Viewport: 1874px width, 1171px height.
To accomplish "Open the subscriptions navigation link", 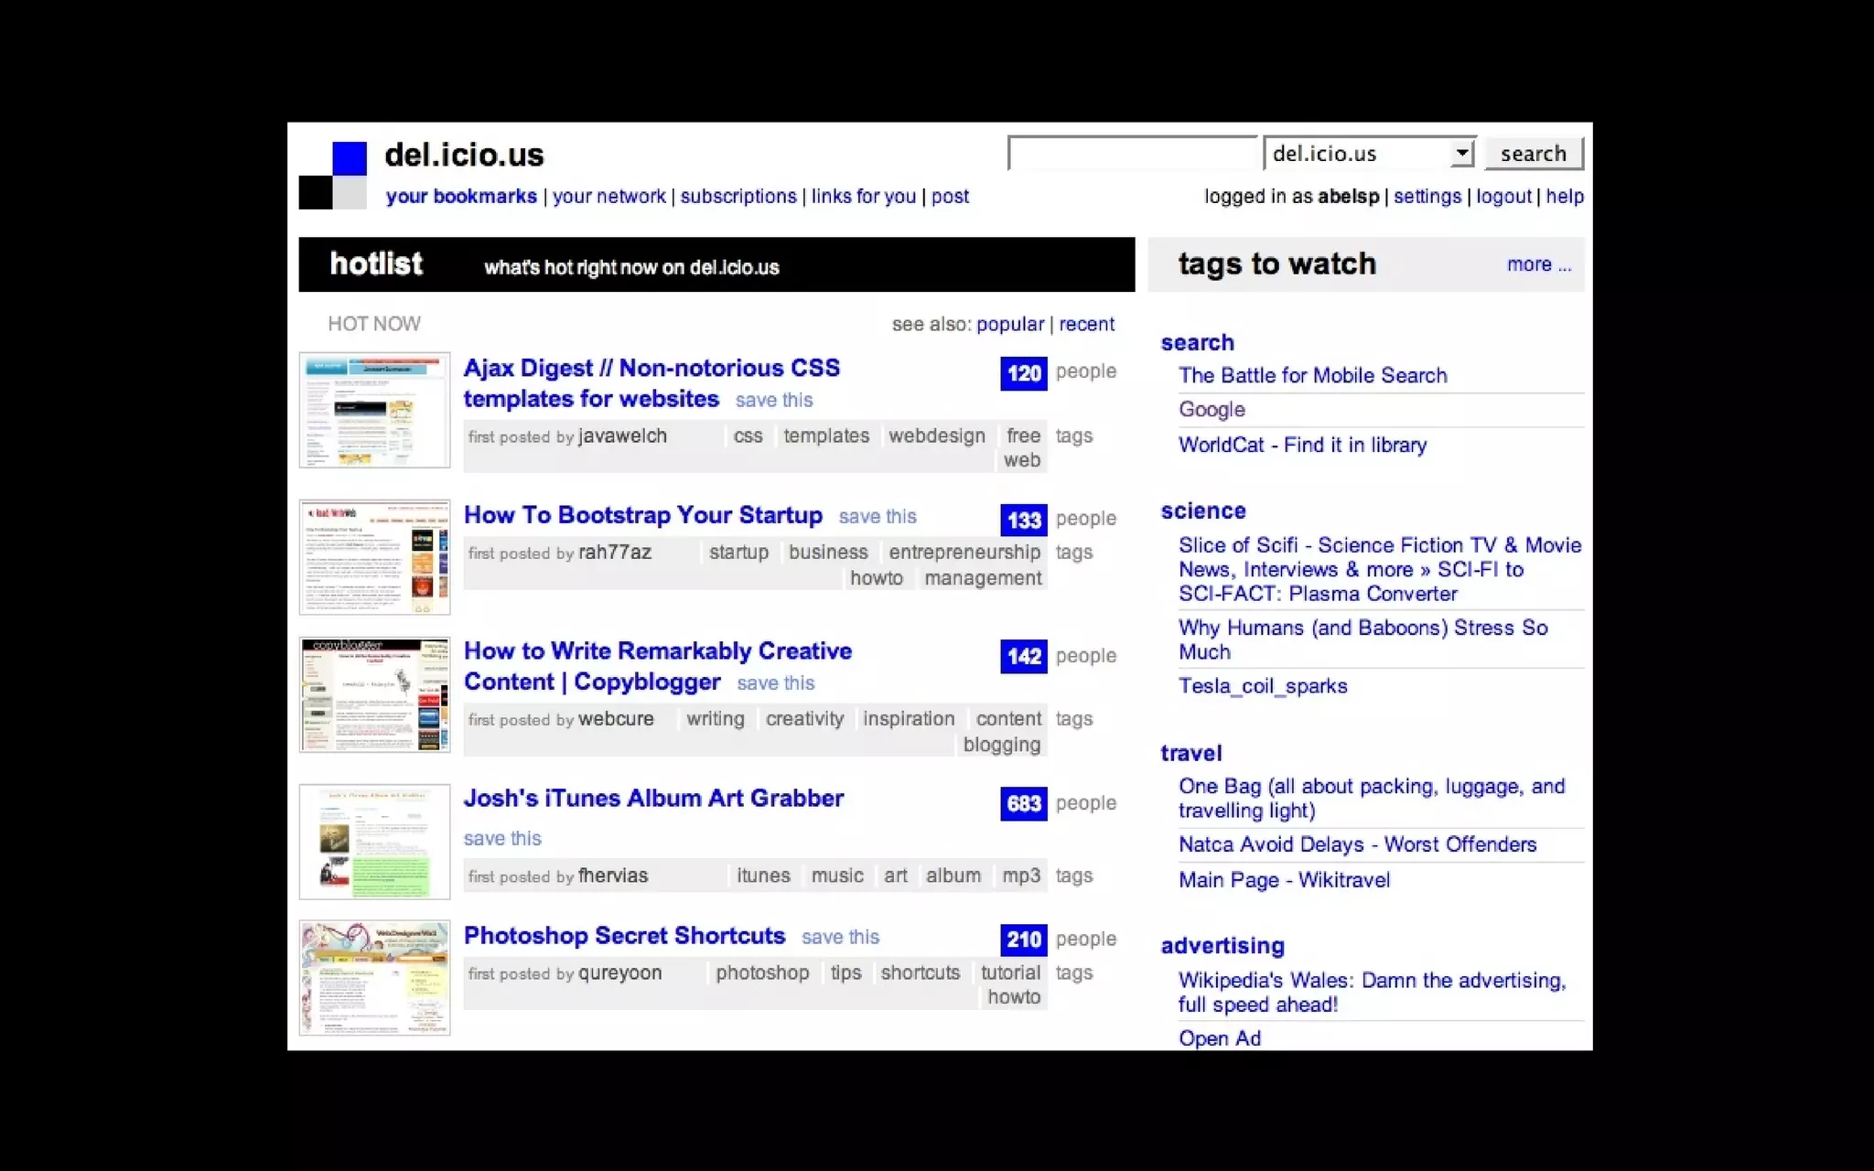I will pos(738,197).
